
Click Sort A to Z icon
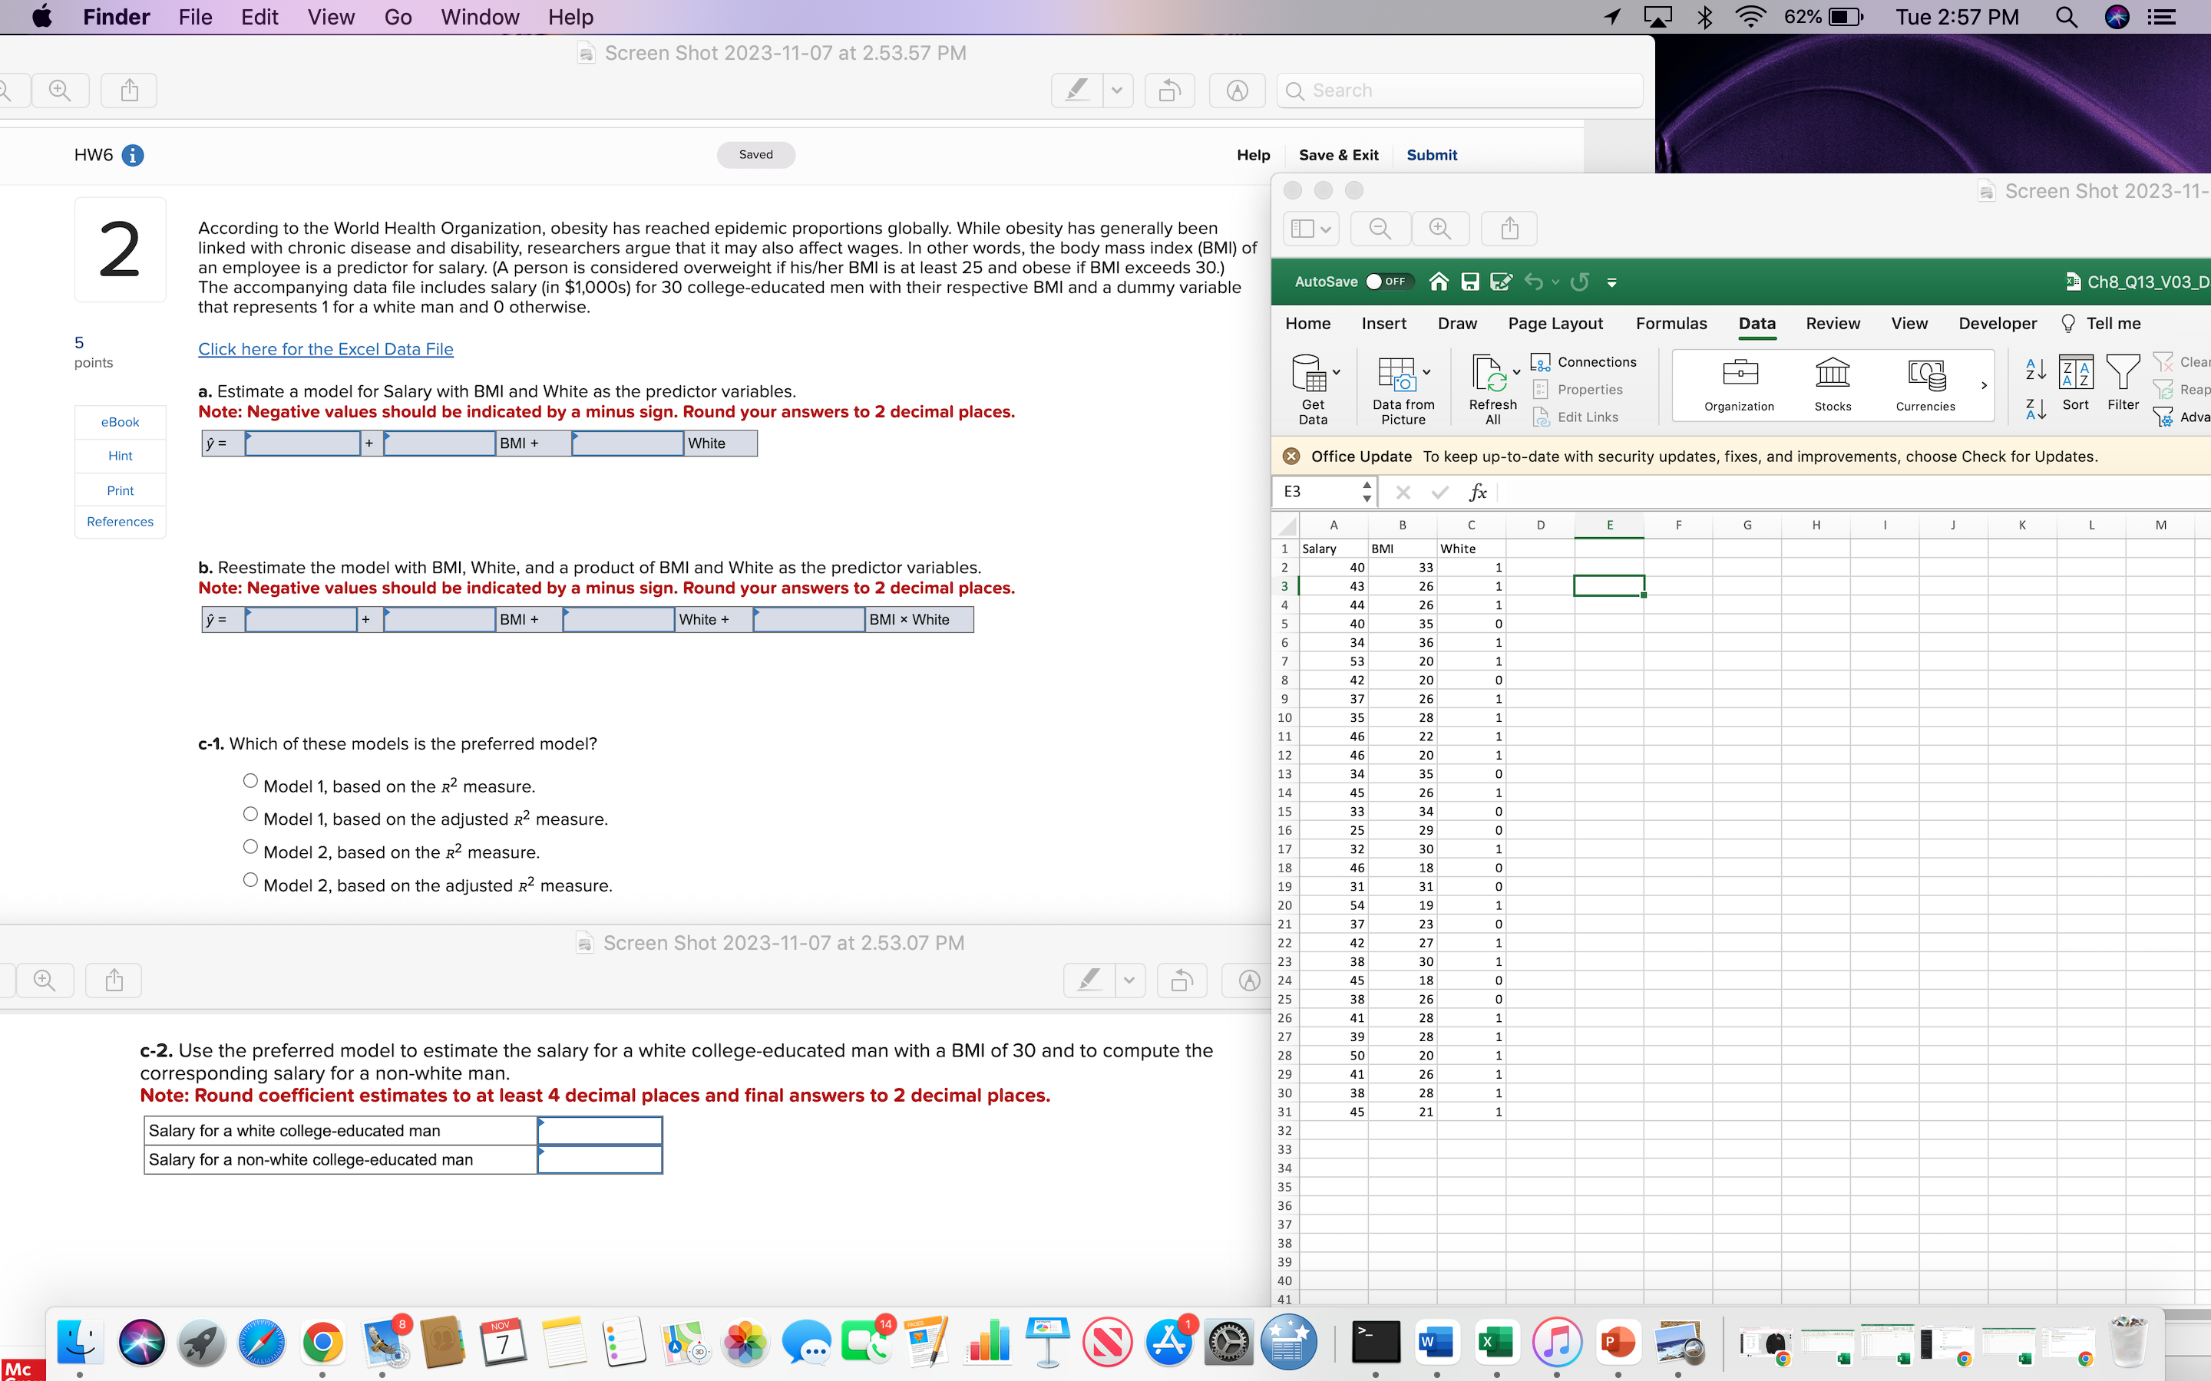coord(2036,370)
